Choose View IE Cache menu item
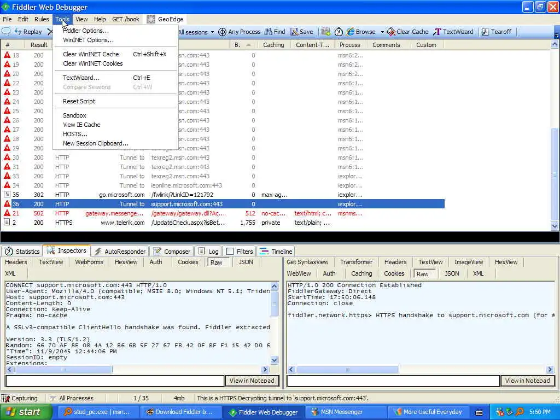The image size is (560, 420). coord(116,125)
